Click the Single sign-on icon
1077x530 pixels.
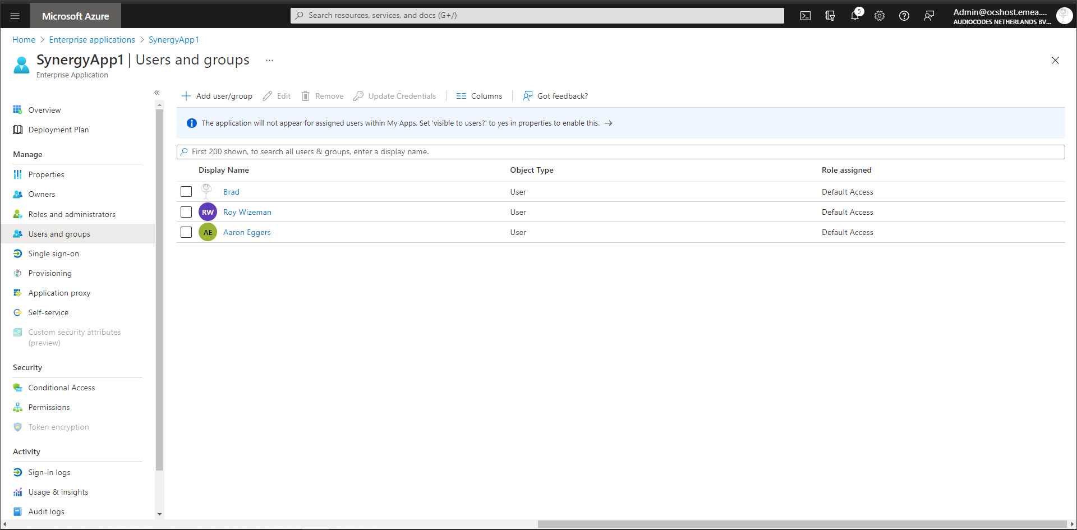[17, 254]
